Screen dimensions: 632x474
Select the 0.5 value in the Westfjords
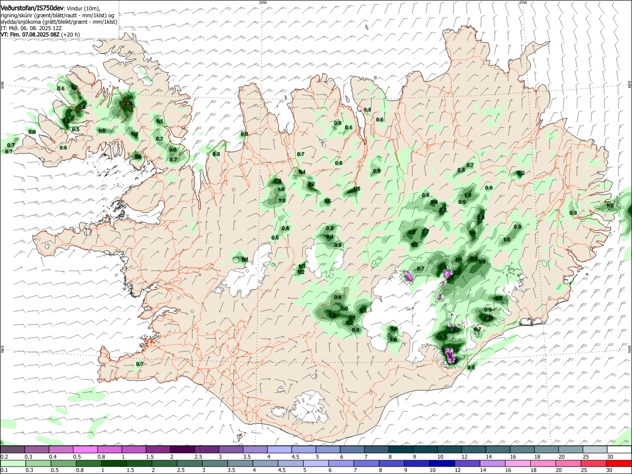(x=76, y=129)
